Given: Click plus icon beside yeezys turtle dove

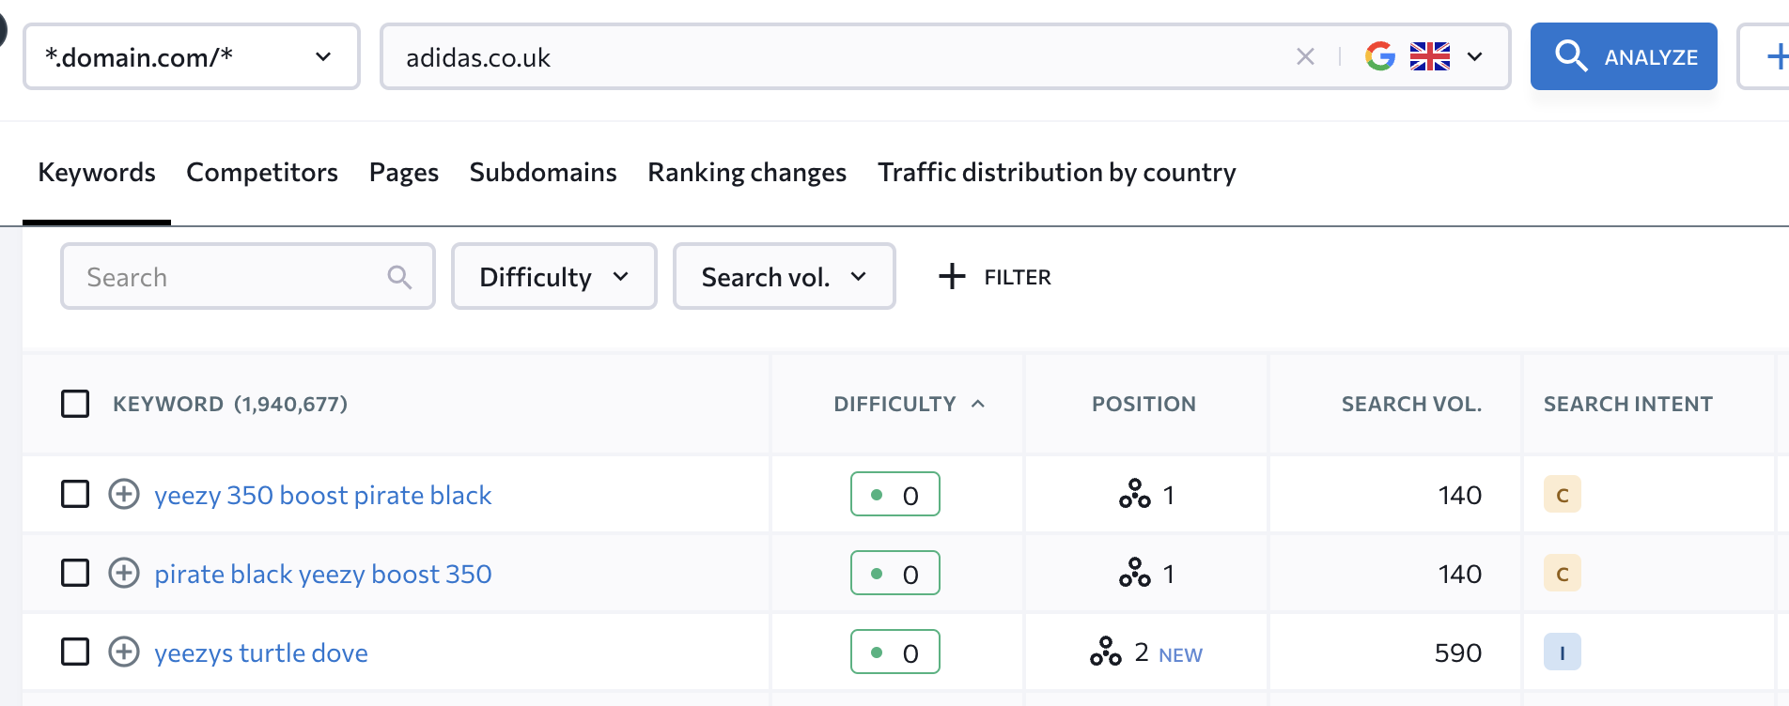Looking at the screenshot, I should [x=124, y=652].
